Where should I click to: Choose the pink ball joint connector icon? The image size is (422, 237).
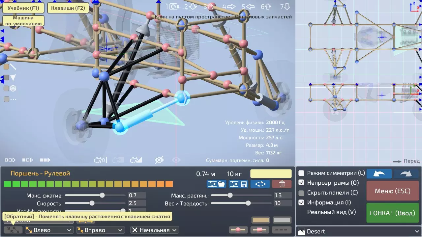(238, 230)
